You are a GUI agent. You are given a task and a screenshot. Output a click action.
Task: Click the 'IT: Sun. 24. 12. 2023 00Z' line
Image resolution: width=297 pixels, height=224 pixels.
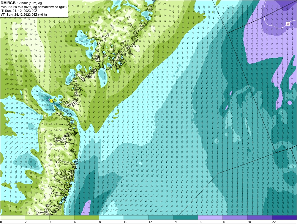point(18,11)
